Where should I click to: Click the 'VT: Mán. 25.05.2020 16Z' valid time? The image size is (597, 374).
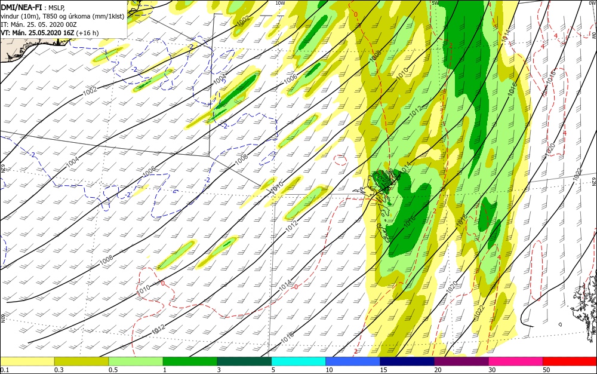point(37,33)
